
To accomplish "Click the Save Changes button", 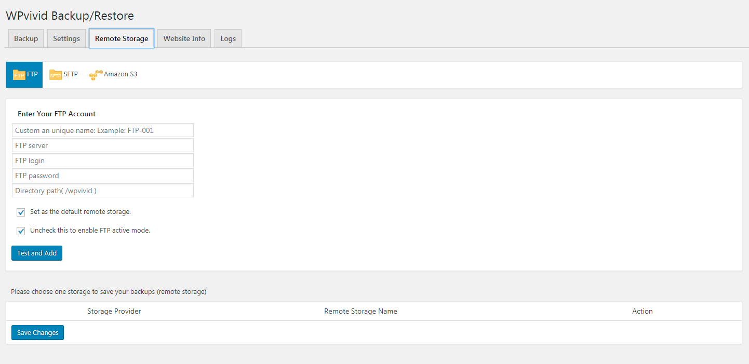I will [x=37, y=332].
